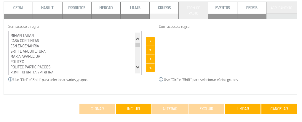The image size is (302, 122).
Task: Open the EVENTOS tab
Action: (x=223, y=8)
